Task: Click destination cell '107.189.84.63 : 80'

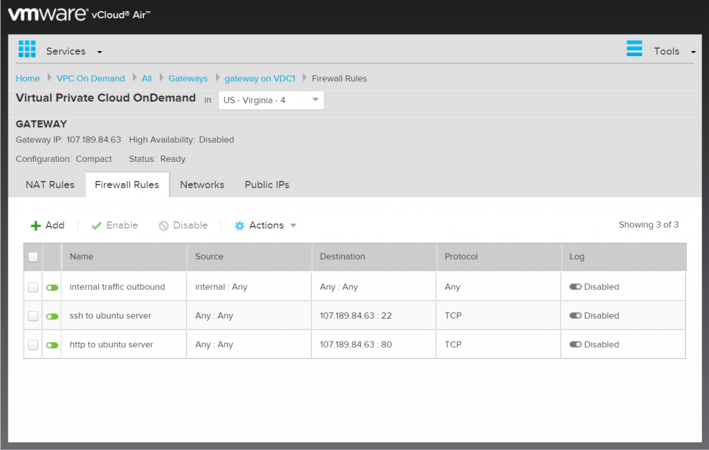Action: pos(356,345)
